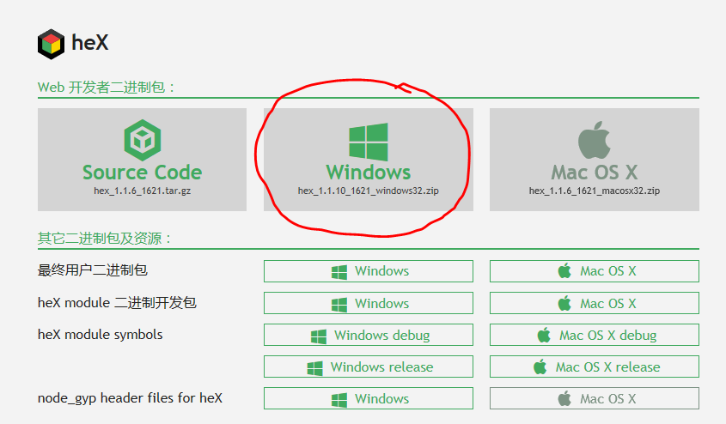Image resolution: width=726 pixels, height=424 pixels.
Task: Download Mac OS X release module symbols
Action: click(x=595, y=366)
